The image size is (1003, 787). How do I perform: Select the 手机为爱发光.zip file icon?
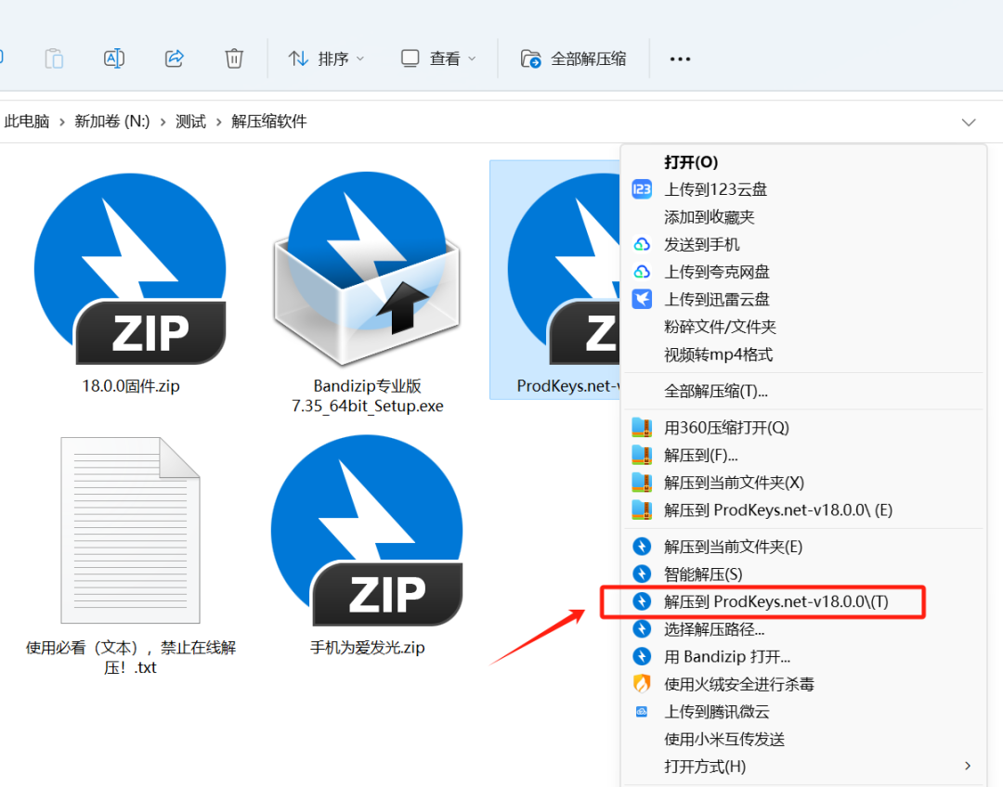[x=367, y=530]
